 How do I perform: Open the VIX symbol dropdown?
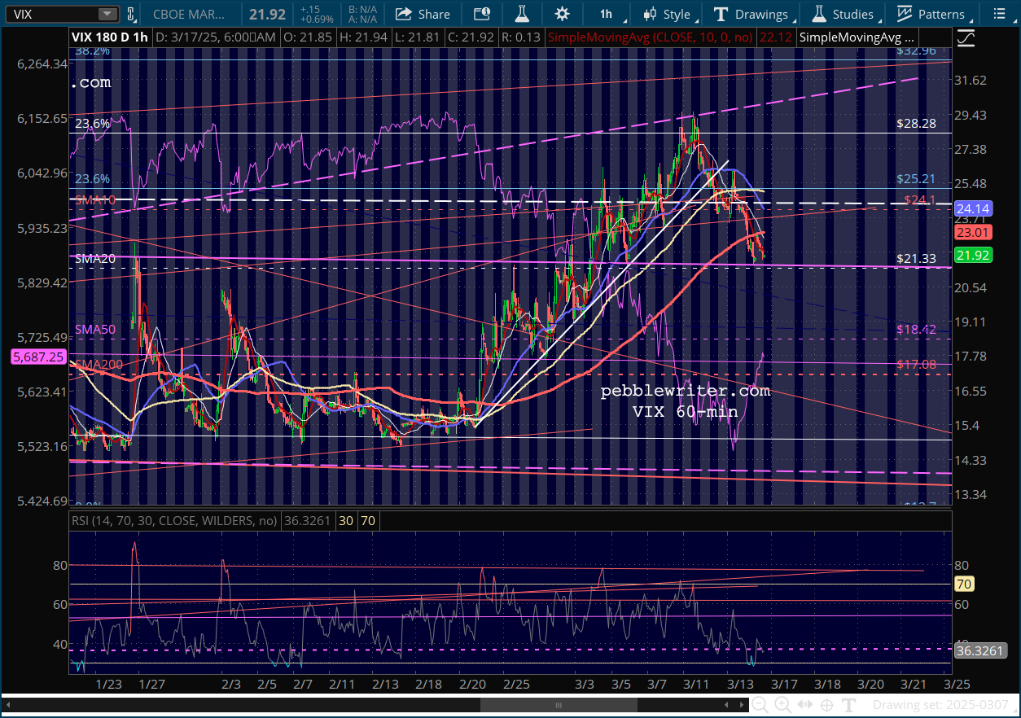click(x=107, y=14)
